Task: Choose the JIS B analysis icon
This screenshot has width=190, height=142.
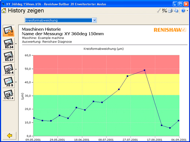Action: tap(9, 82)
